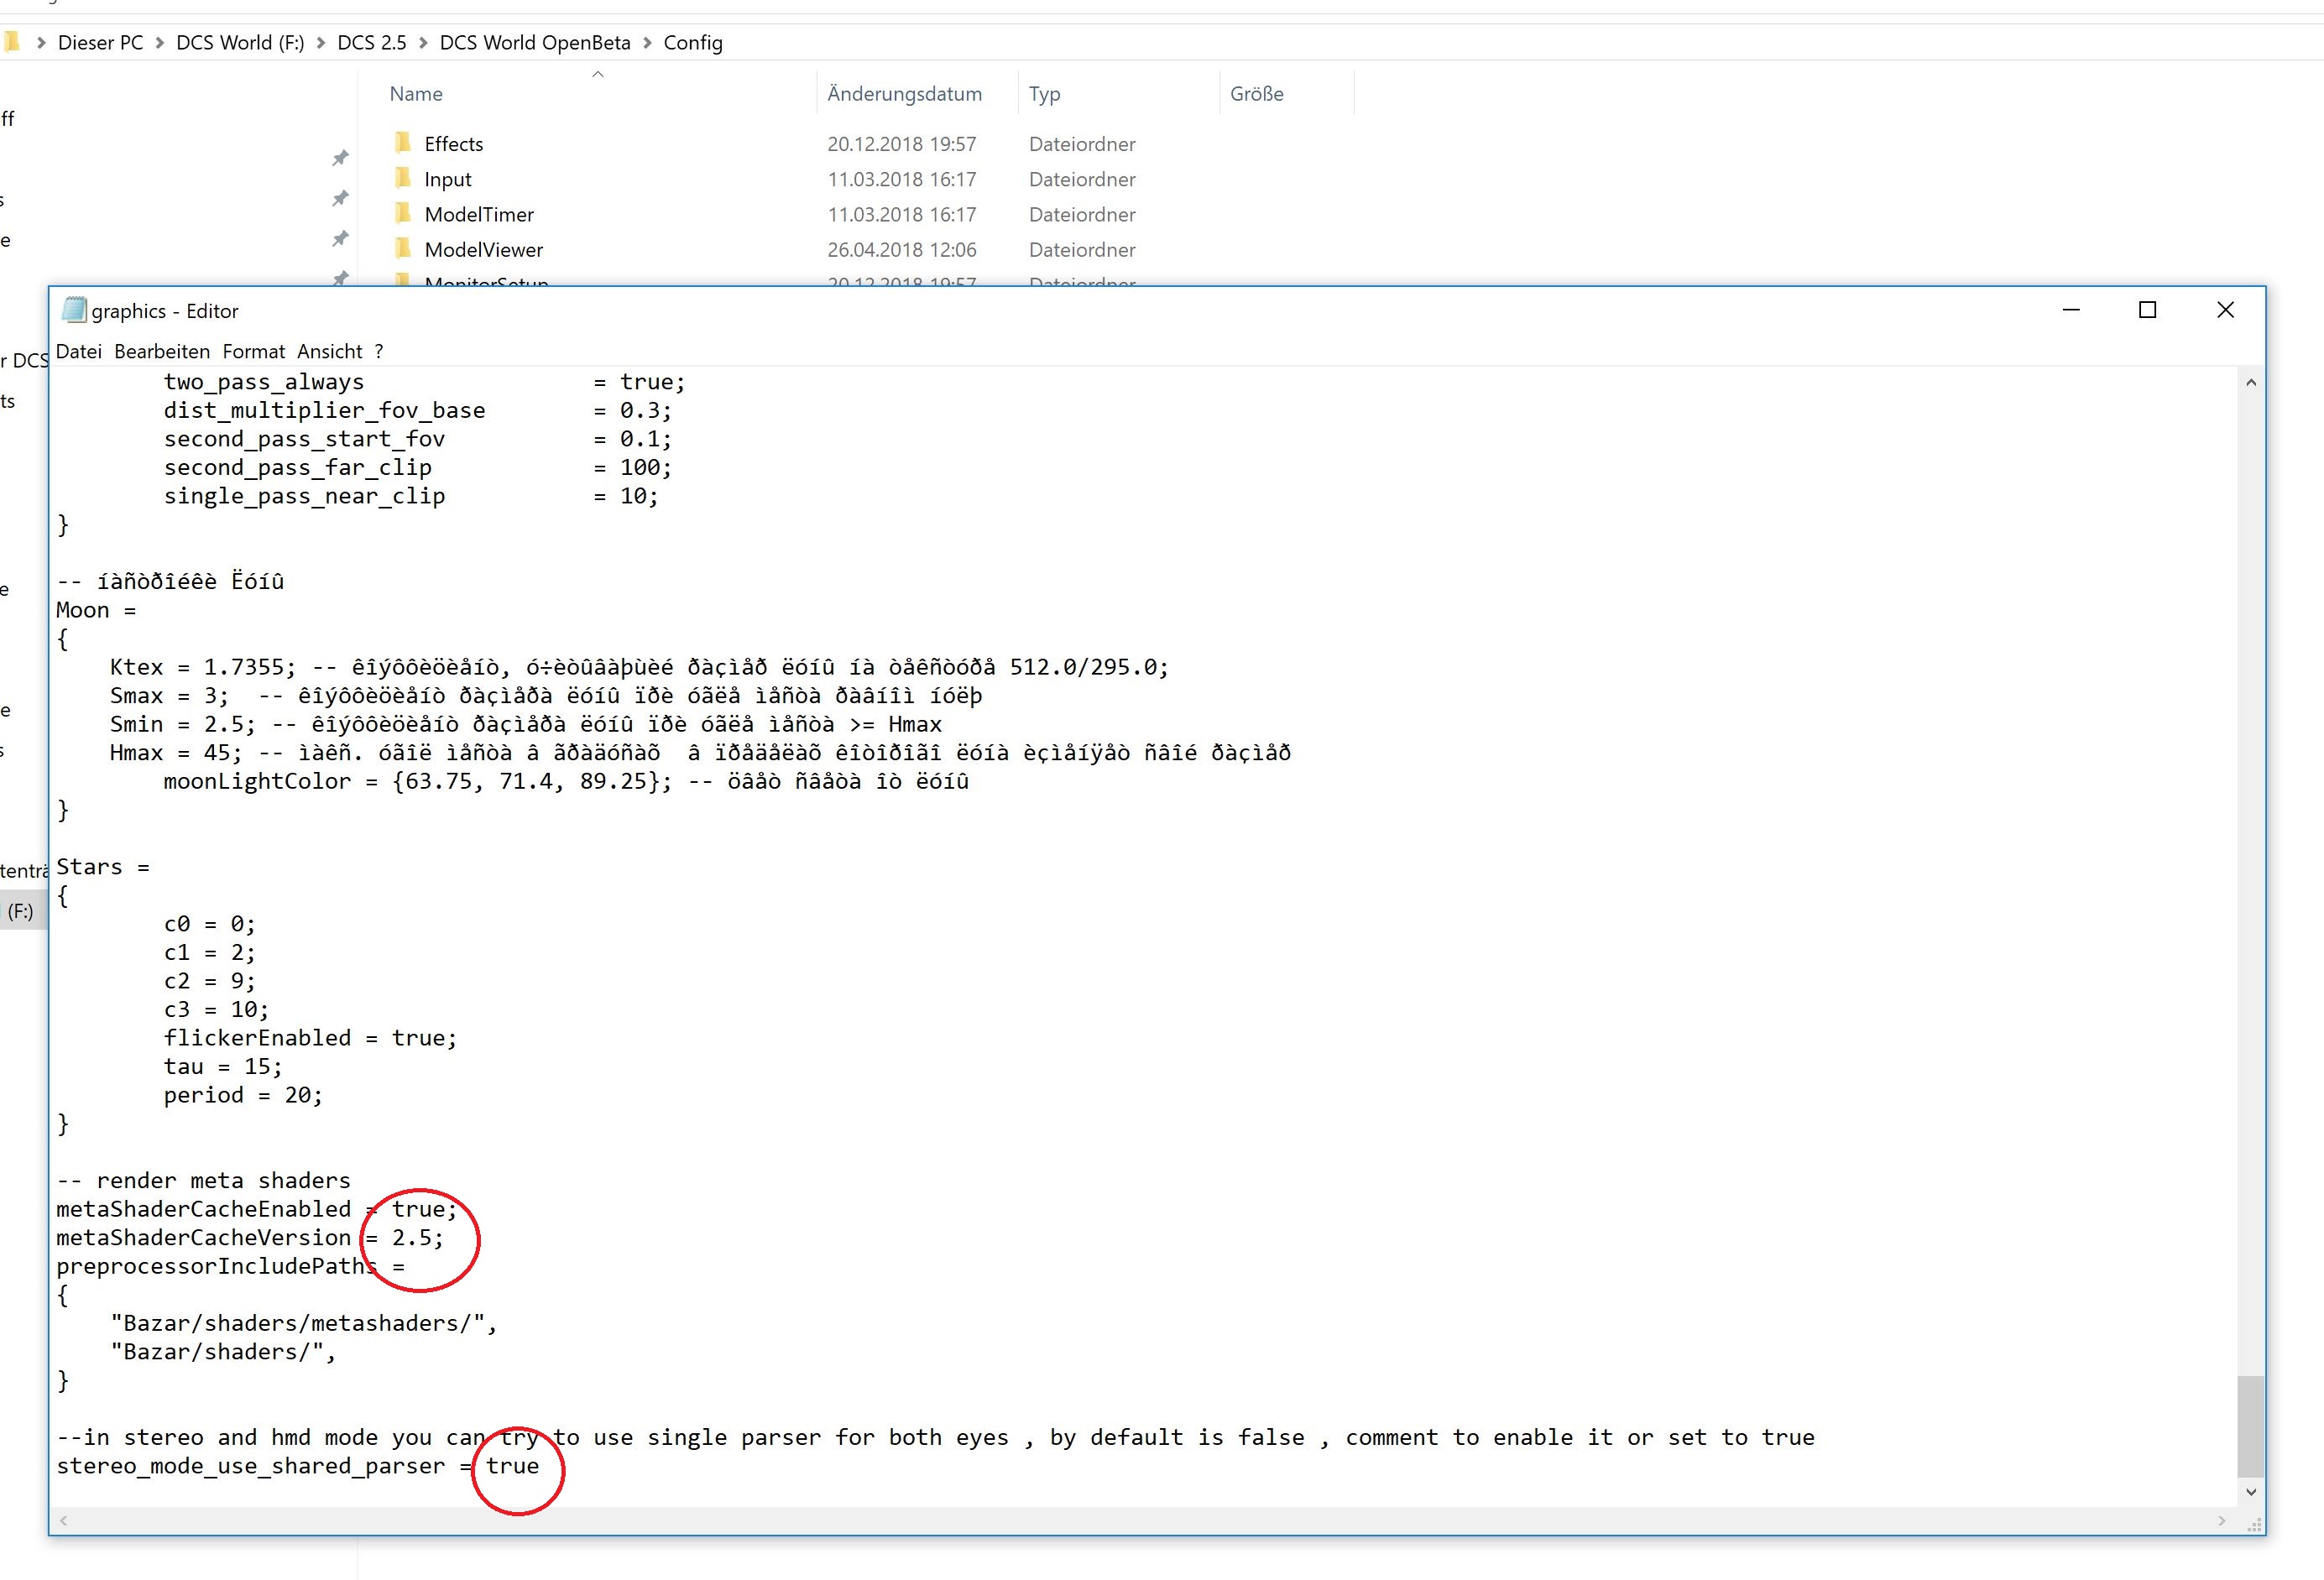Click the 'Moon =' line
2324x1580 pixels.
(96, 610)
